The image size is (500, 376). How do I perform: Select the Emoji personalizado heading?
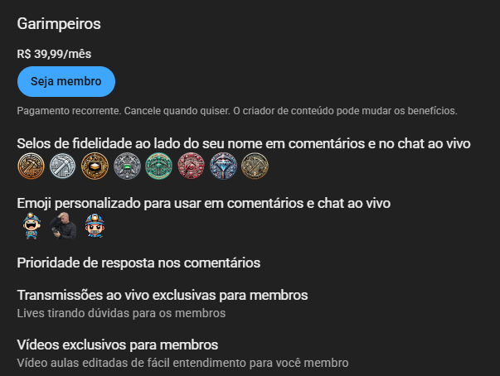tap(204, 204)
